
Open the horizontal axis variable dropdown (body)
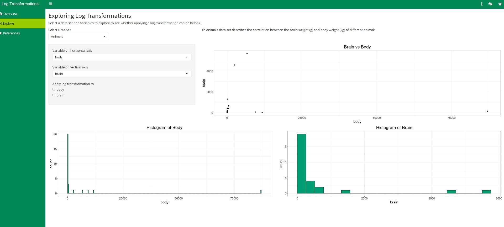click(122, 57)
